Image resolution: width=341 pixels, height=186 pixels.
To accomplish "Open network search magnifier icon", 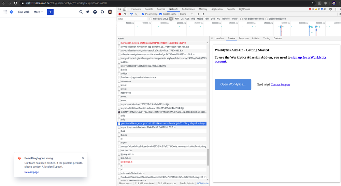I will coord(137,14).
